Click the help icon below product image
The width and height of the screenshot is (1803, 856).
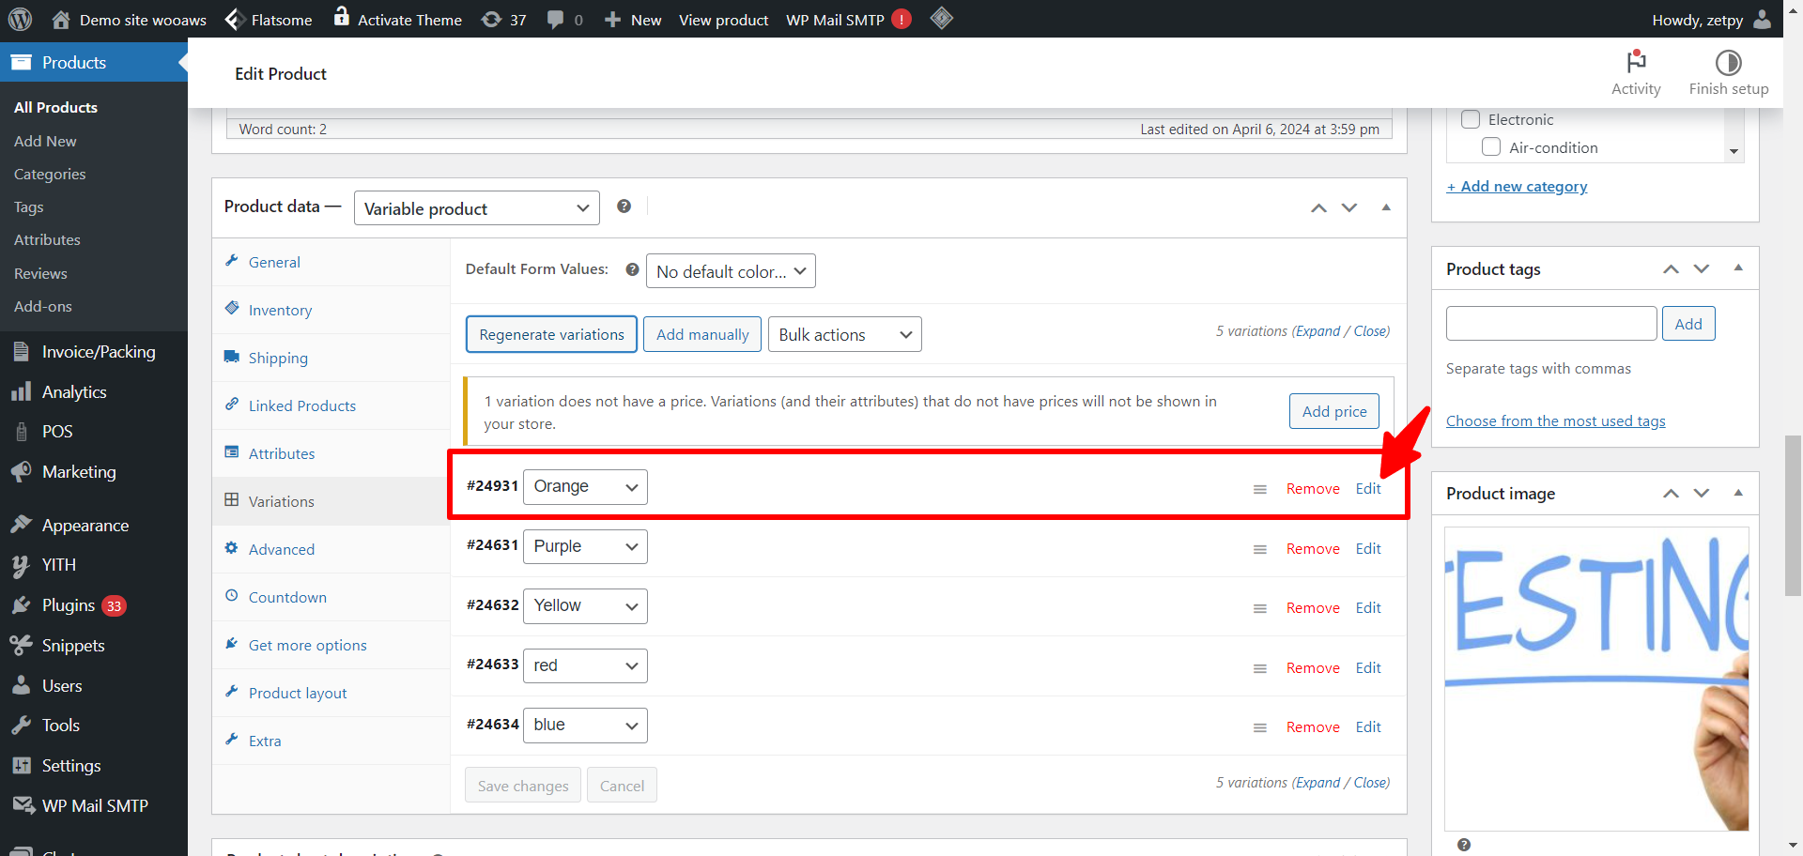tap(1464, 845)
